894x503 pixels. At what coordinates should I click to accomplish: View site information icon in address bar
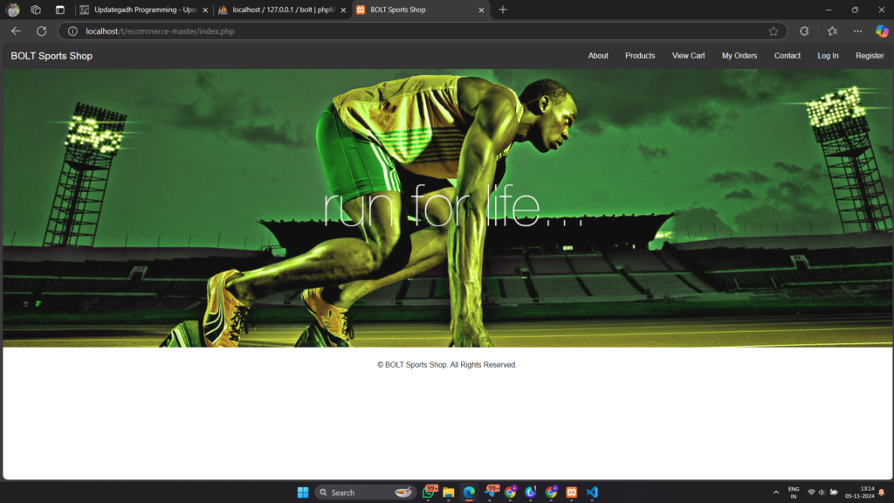(72, 31)
